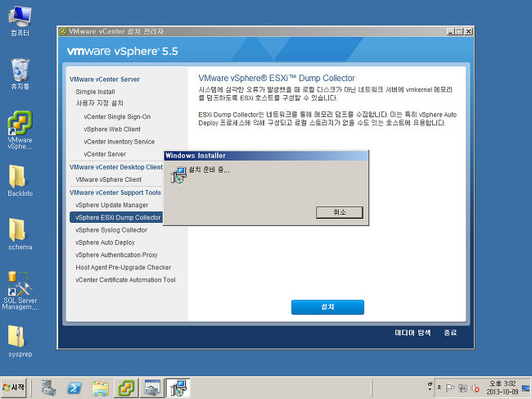Open the sysprep zip folder icon
The image size is (532, 399).
(x=20, y=342)
